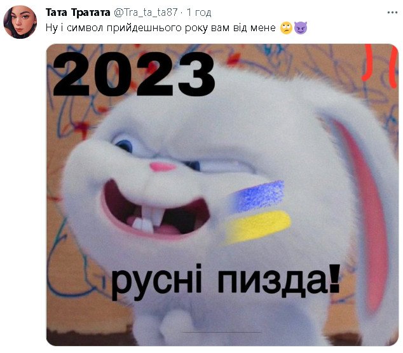Image resolution: width=403 pixels, height=353 pixels.
Task: Open the display name Тата Тратата
Action: (x=78, y=12)
